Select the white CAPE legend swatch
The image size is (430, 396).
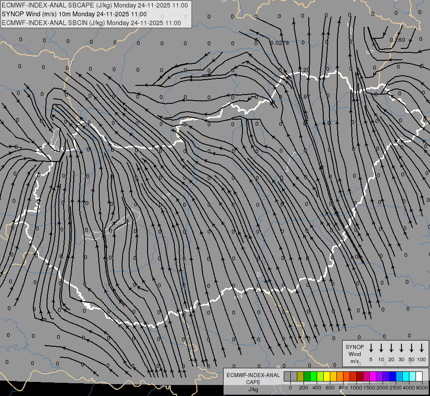point(419,376)
